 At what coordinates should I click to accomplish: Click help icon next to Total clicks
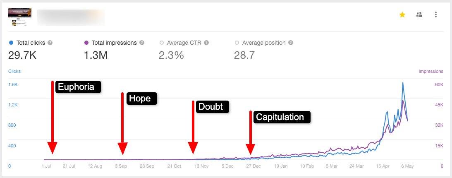50,43
